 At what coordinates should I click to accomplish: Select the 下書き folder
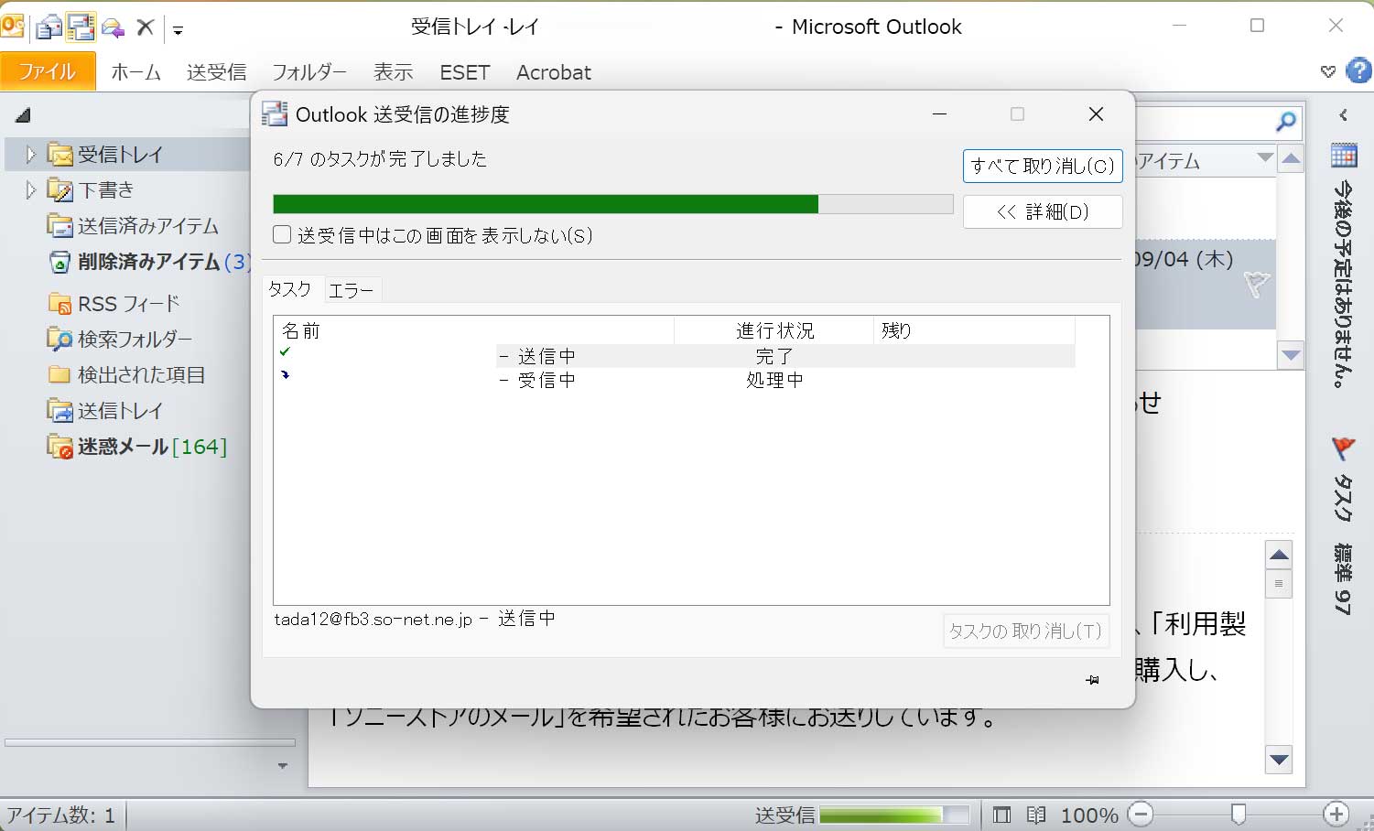click(x=92, y=189)
